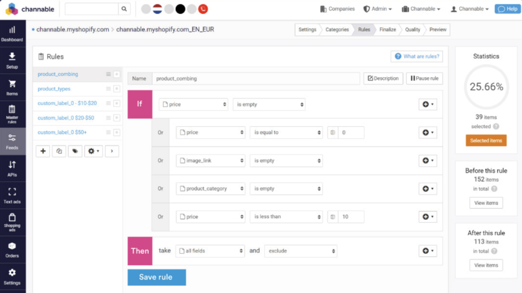Open Companies in the top bar
This screenshot has height=293, width=522.
pyautogui.click(x=337, y=9)
